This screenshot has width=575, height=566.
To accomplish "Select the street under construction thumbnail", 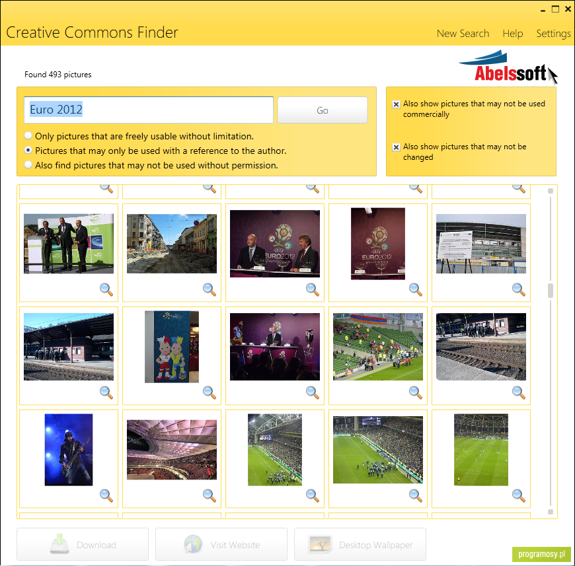I will [x=172, y=244].
